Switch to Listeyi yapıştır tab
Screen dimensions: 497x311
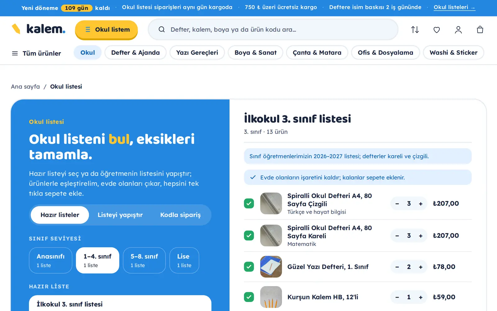[x=120, y=215]
